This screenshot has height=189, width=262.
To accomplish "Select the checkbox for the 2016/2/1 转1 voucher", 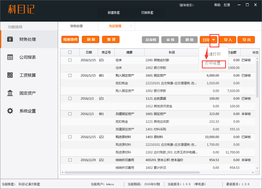I will click(x=70, y=114).
